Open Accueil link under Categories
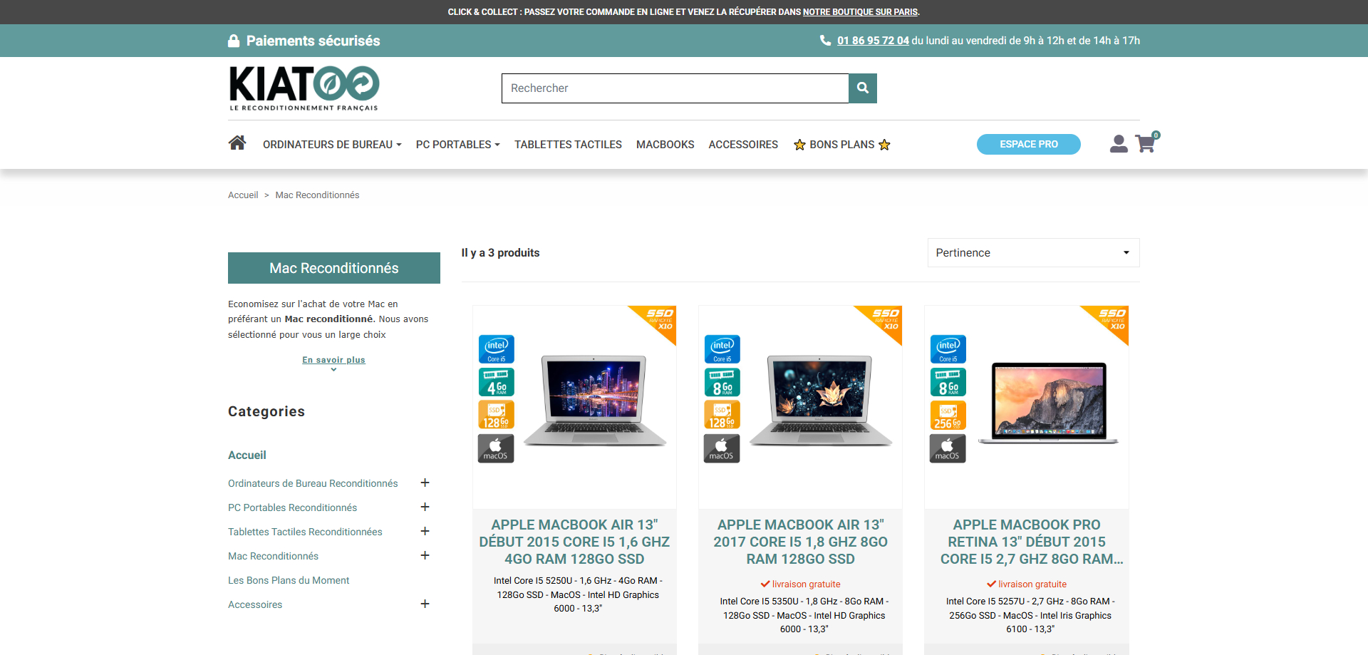The height and width of the screenshot is (655, 1368). [247, 455]
